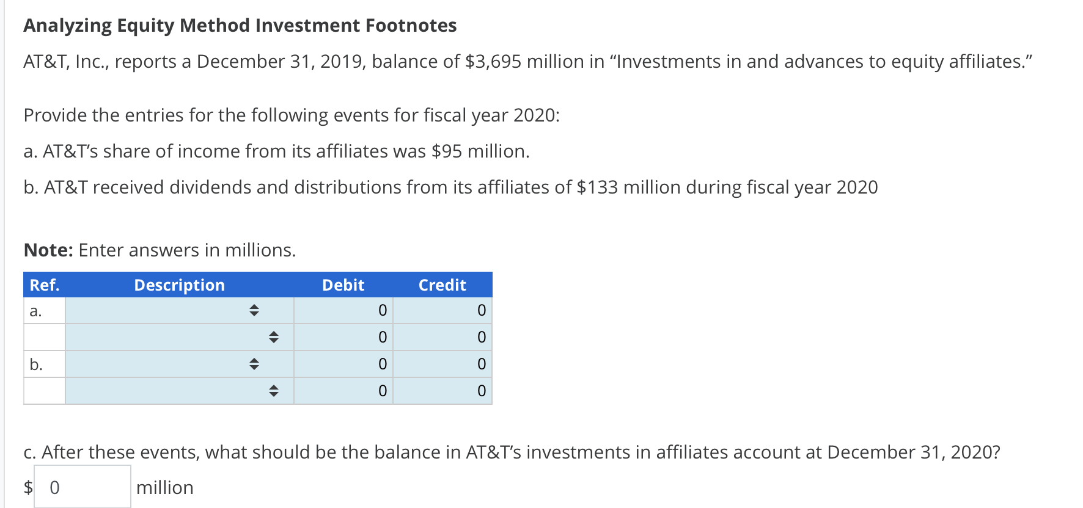Click the Description column header
The width and height of the screenshot is (1083, 508).
[x=179, y=285]
